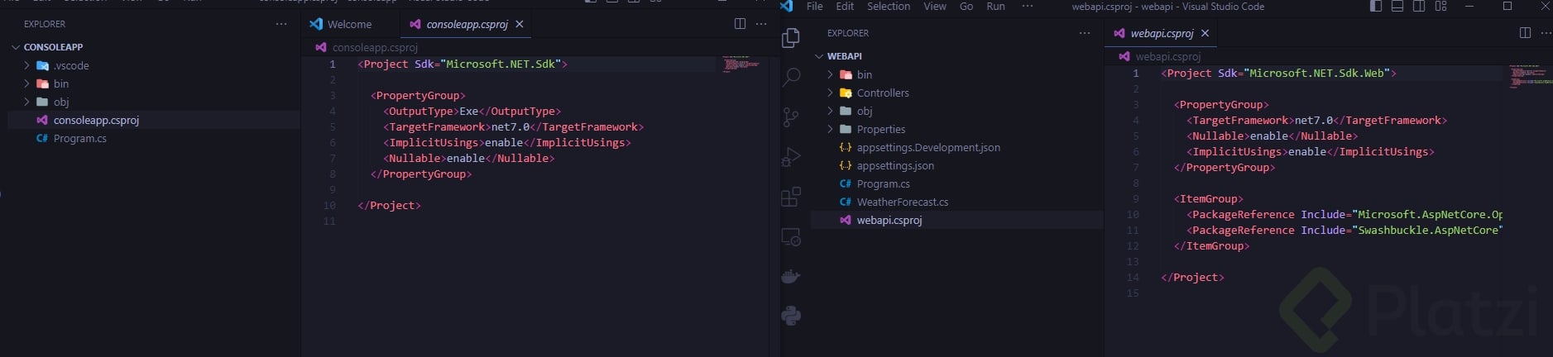Open the File menu in webapi window

[815, 6]
